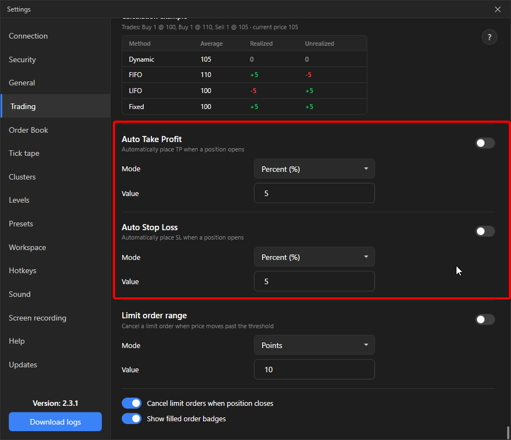Click the question mark help icon
The width and height of the screenshot is (511, 440).
tap(489, 37)
